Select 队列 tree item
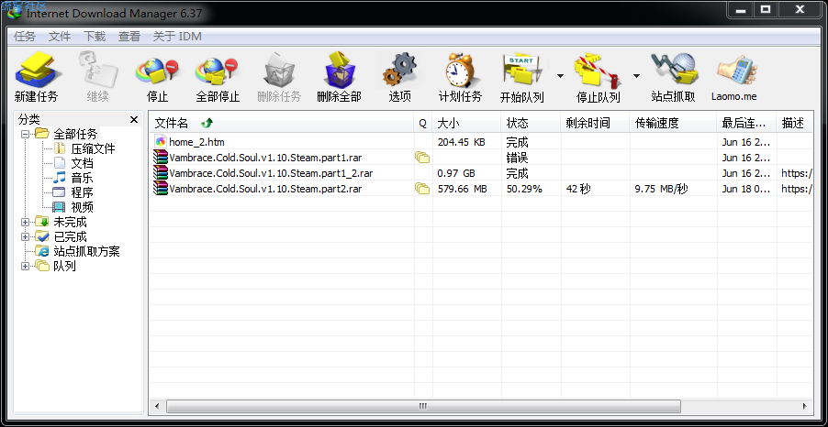Screen dimensions: 828x427 (x=64, y=267)
